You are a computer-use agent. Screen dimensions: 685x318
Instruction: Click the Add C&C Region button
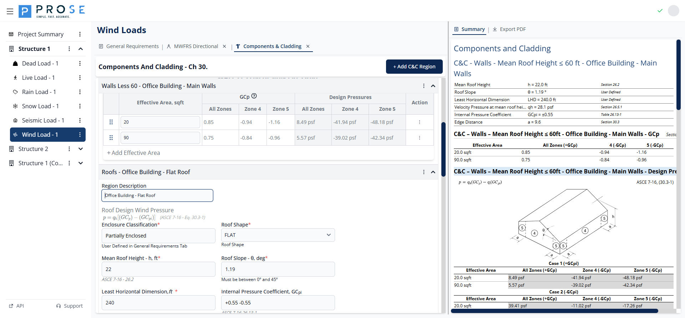[414, 67]
